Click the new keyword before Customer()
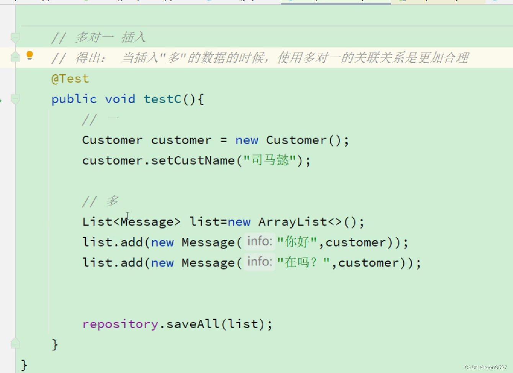The height and width of the screenshot is (373, 513). coord(247,140)
